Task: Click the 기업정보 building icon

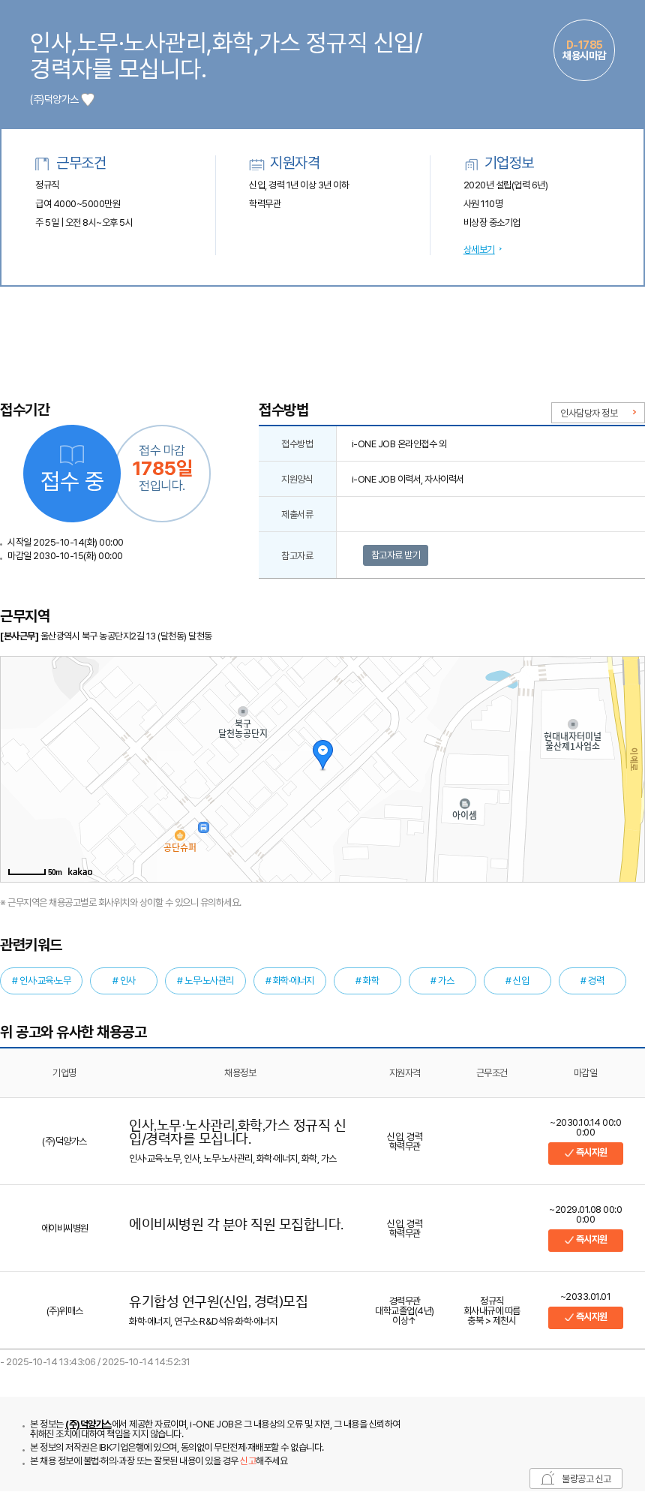Action: click(x=471, y=164)
